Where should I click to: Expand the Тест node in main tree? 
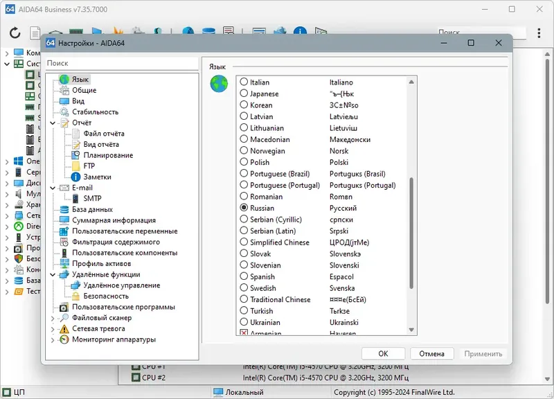(x=7, y=292)
